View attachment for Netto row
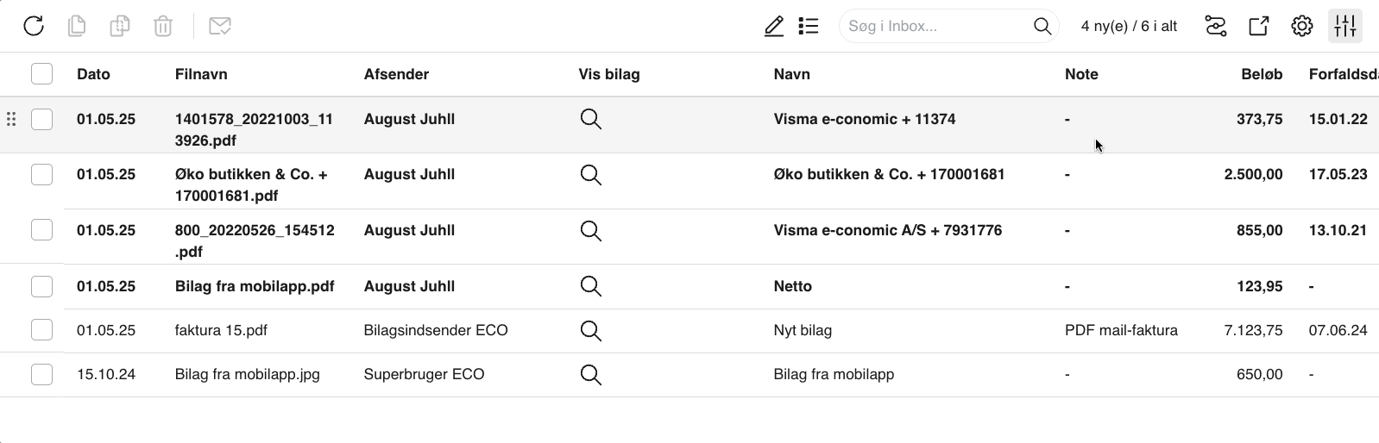This screenshot has height=443, width=1379. [591, 286]
